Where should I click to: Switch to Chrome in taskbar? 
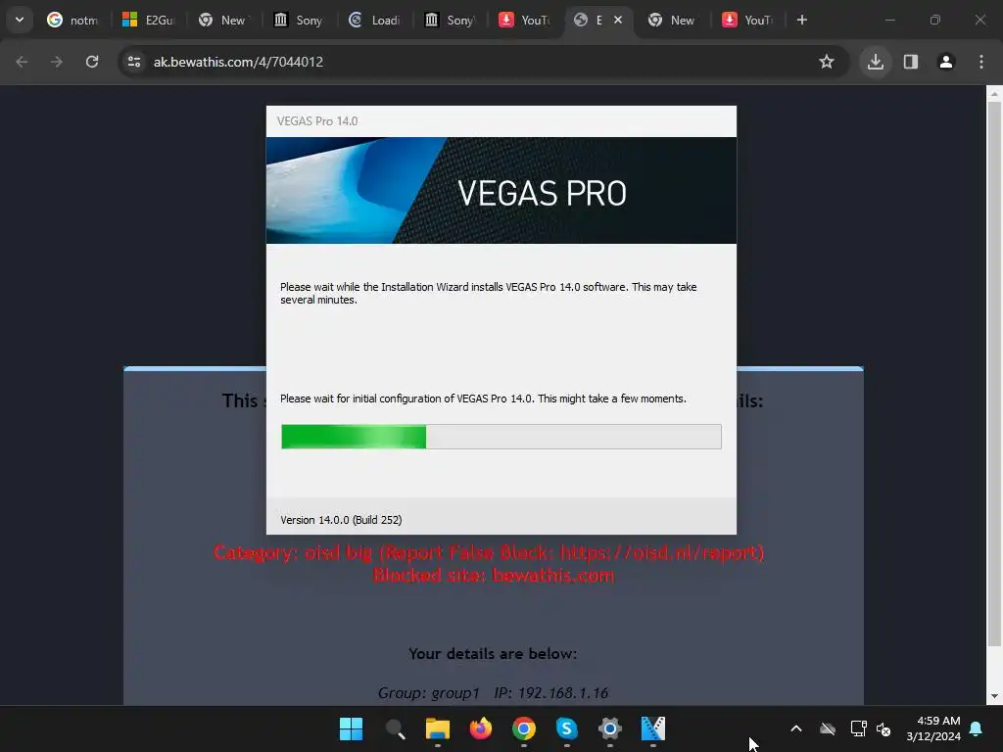[x=524, y=728]
